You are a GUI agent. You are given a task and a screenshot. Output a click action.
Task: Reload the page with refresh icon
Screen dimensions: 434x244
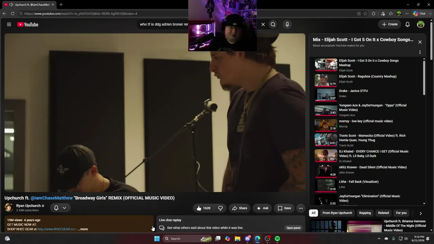[13, 14]
